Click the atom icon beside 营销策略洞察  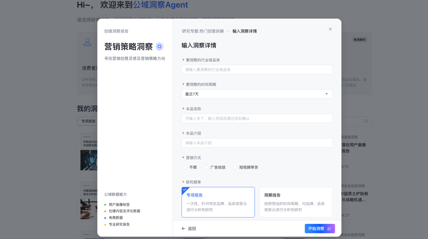[160, 47]
